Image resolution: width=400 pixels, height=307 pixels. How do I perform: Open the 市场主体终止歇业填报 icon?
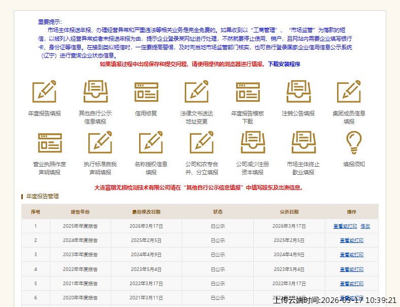coord(303,143)
